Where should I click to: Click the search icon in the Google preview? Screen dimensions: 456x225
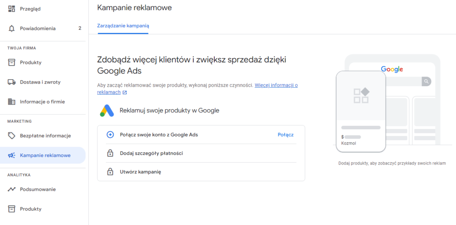point(426,81)
